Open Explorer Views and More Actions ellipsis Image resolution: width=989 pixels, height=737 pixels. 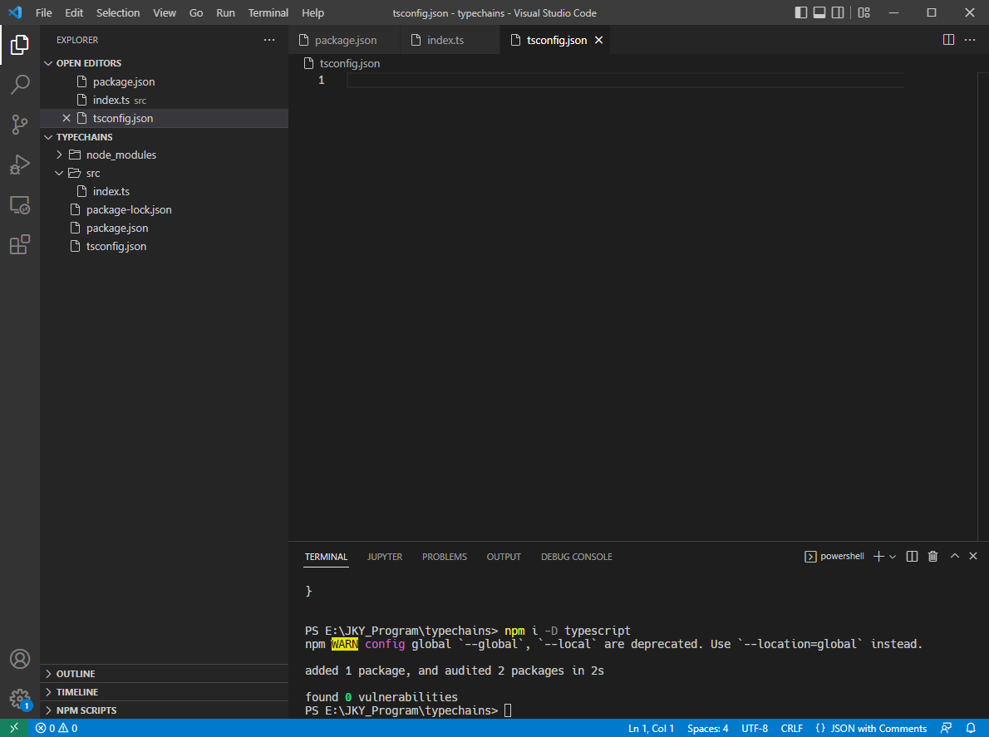pyautogui.click(x=269, y=40)
